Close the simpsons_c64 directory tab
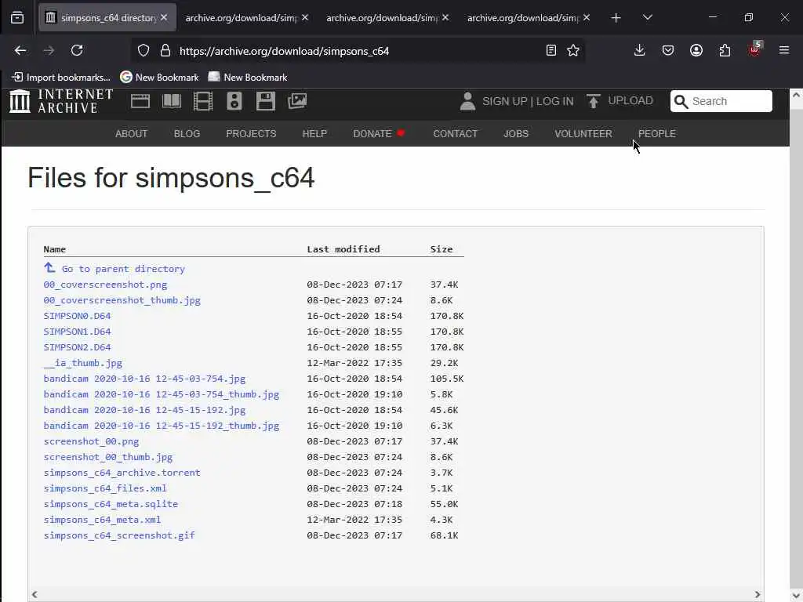803x602 pixels. click(164, 17)
